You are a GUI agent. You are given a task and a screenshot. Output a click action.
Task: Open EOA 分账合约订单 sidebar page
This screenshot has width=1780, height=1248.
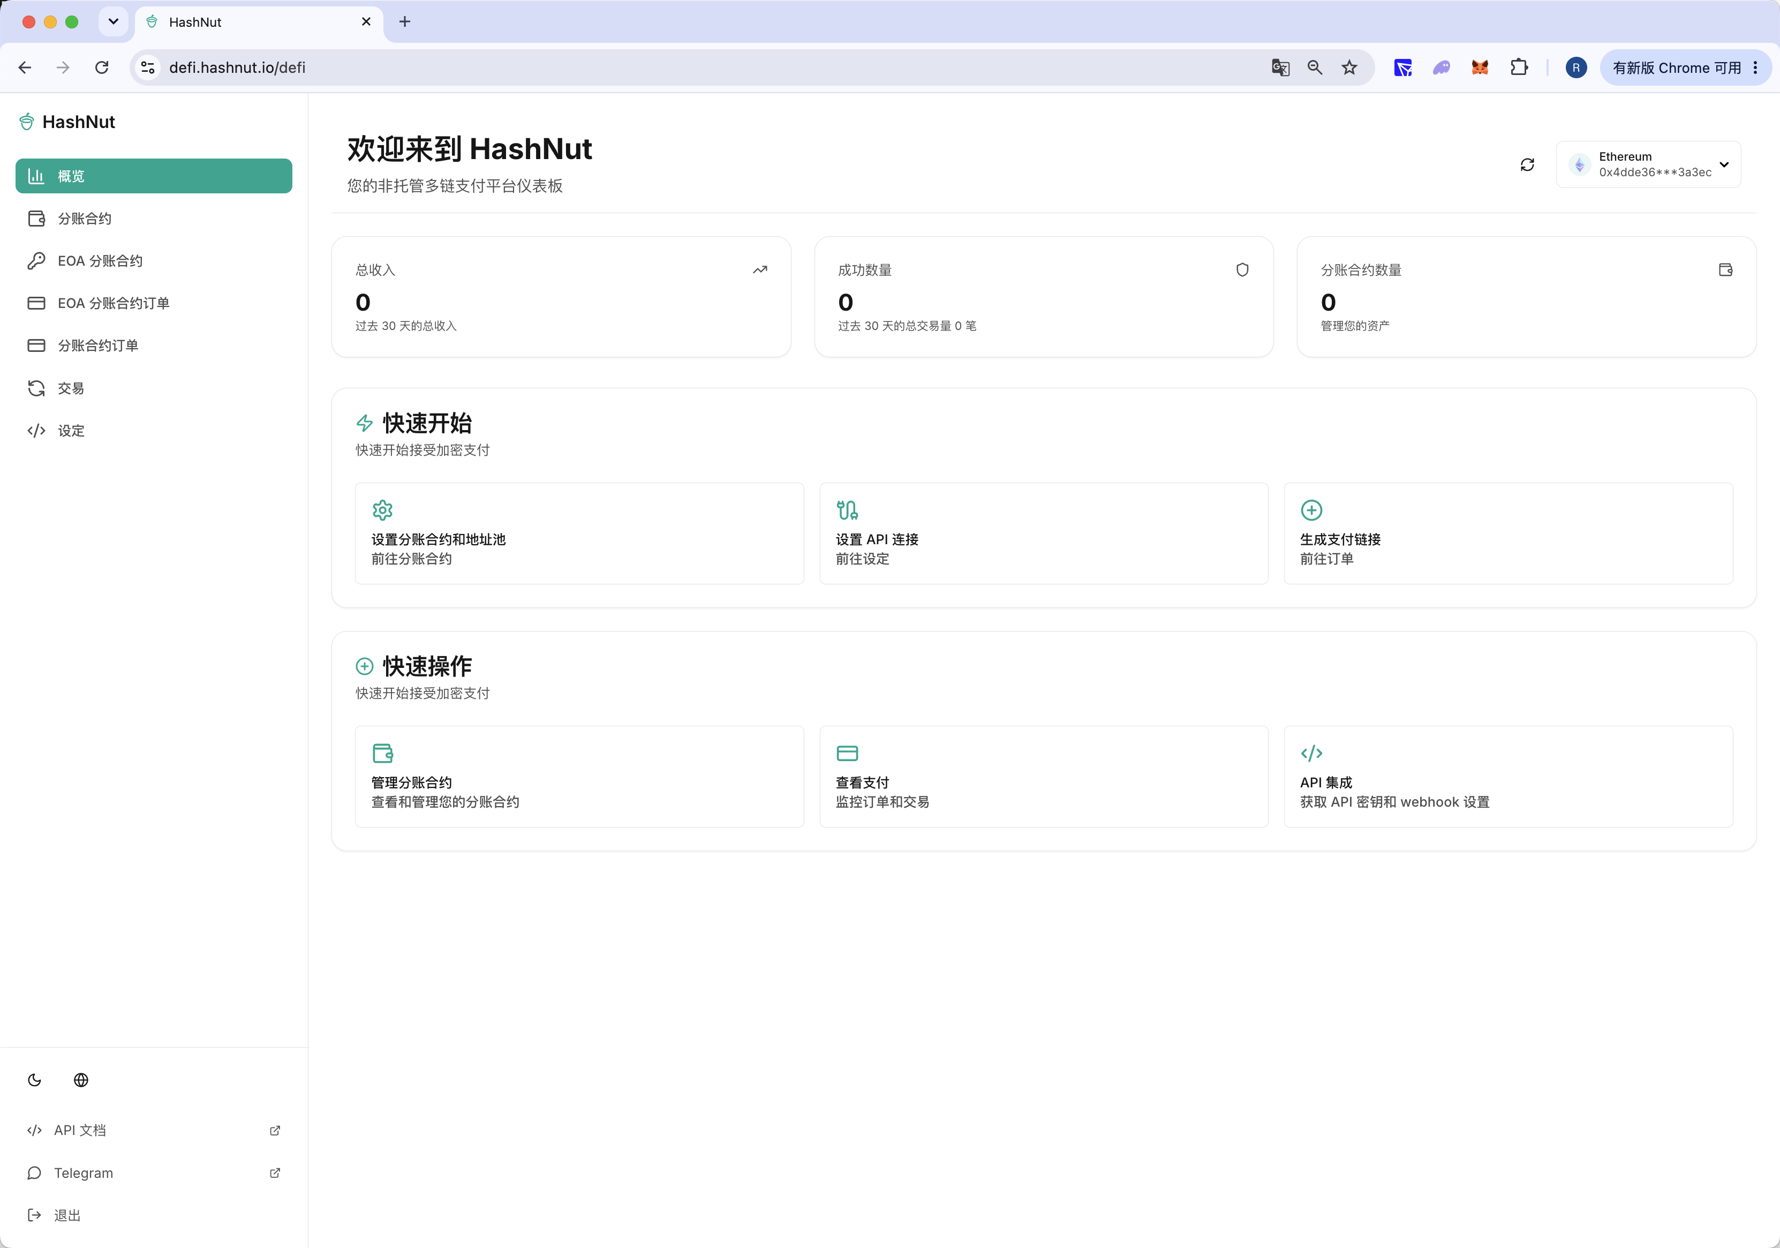(154, 303)
